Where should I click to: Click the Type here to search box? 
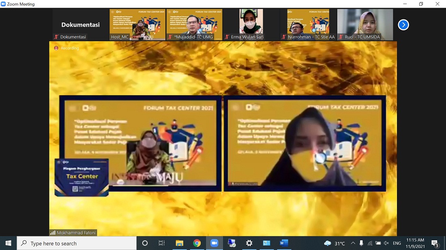(x=77, y=243)
